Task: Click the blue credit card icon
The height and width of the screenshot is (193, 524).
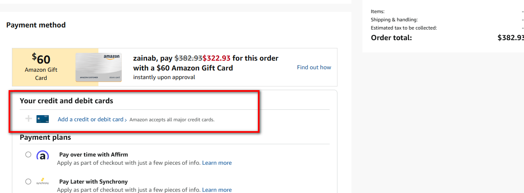Action: pos(43,119)
